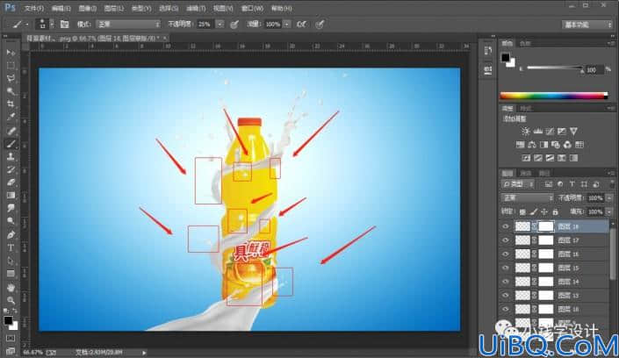Select the Clone Stamp tool
Screen dimensions: 619x358
[11, 157]
